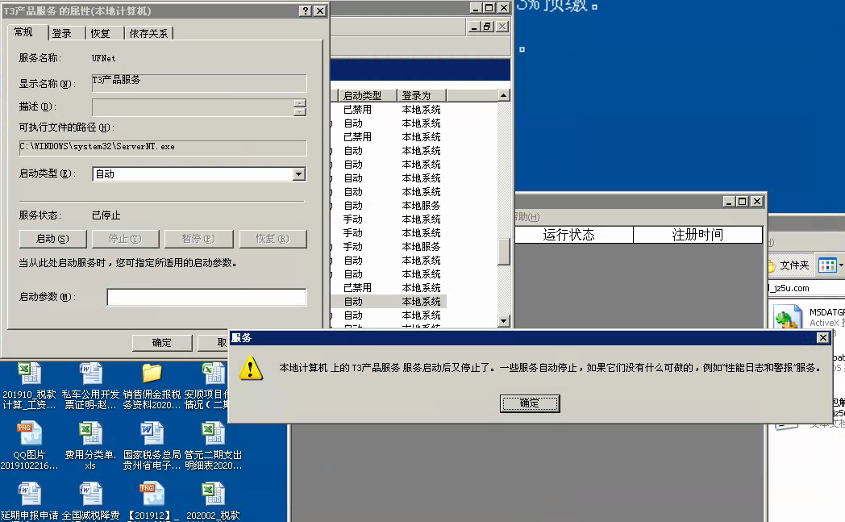
Task: Click the 运行状态 column header
Action: click(x=574, y=235)
